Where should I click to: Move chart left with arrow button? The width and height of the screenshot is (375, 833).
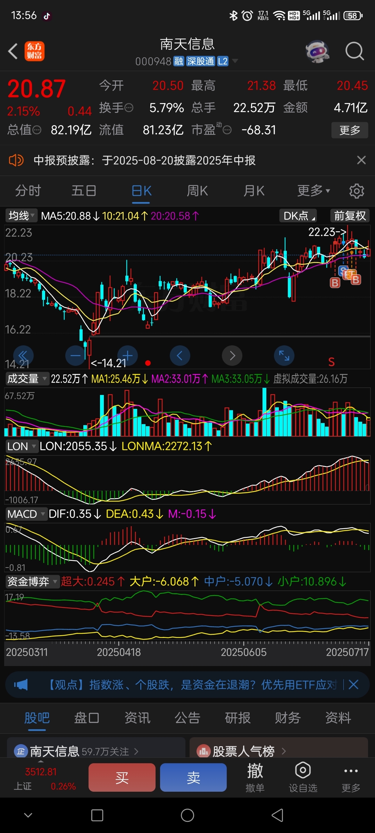(180, 356)
